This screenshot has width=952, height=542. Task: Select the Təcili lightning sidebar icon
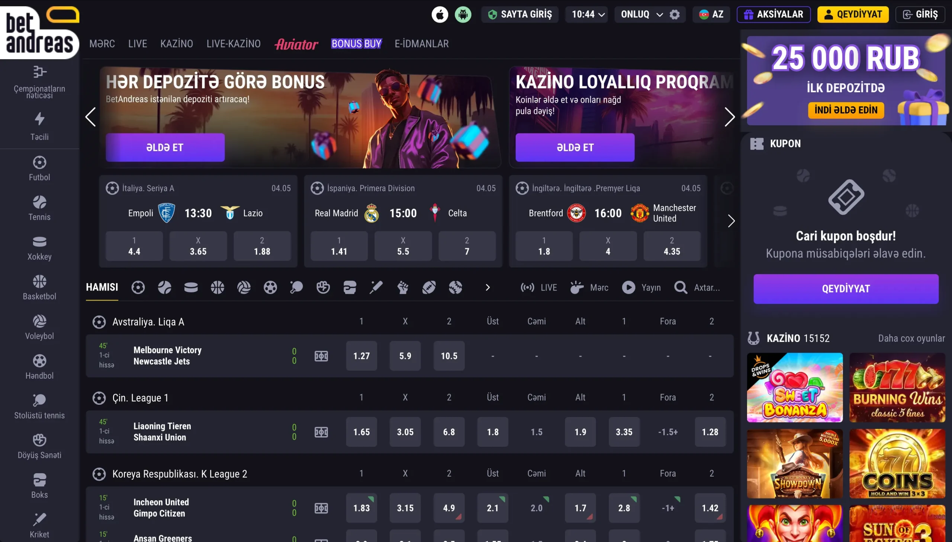click(39, 126)
